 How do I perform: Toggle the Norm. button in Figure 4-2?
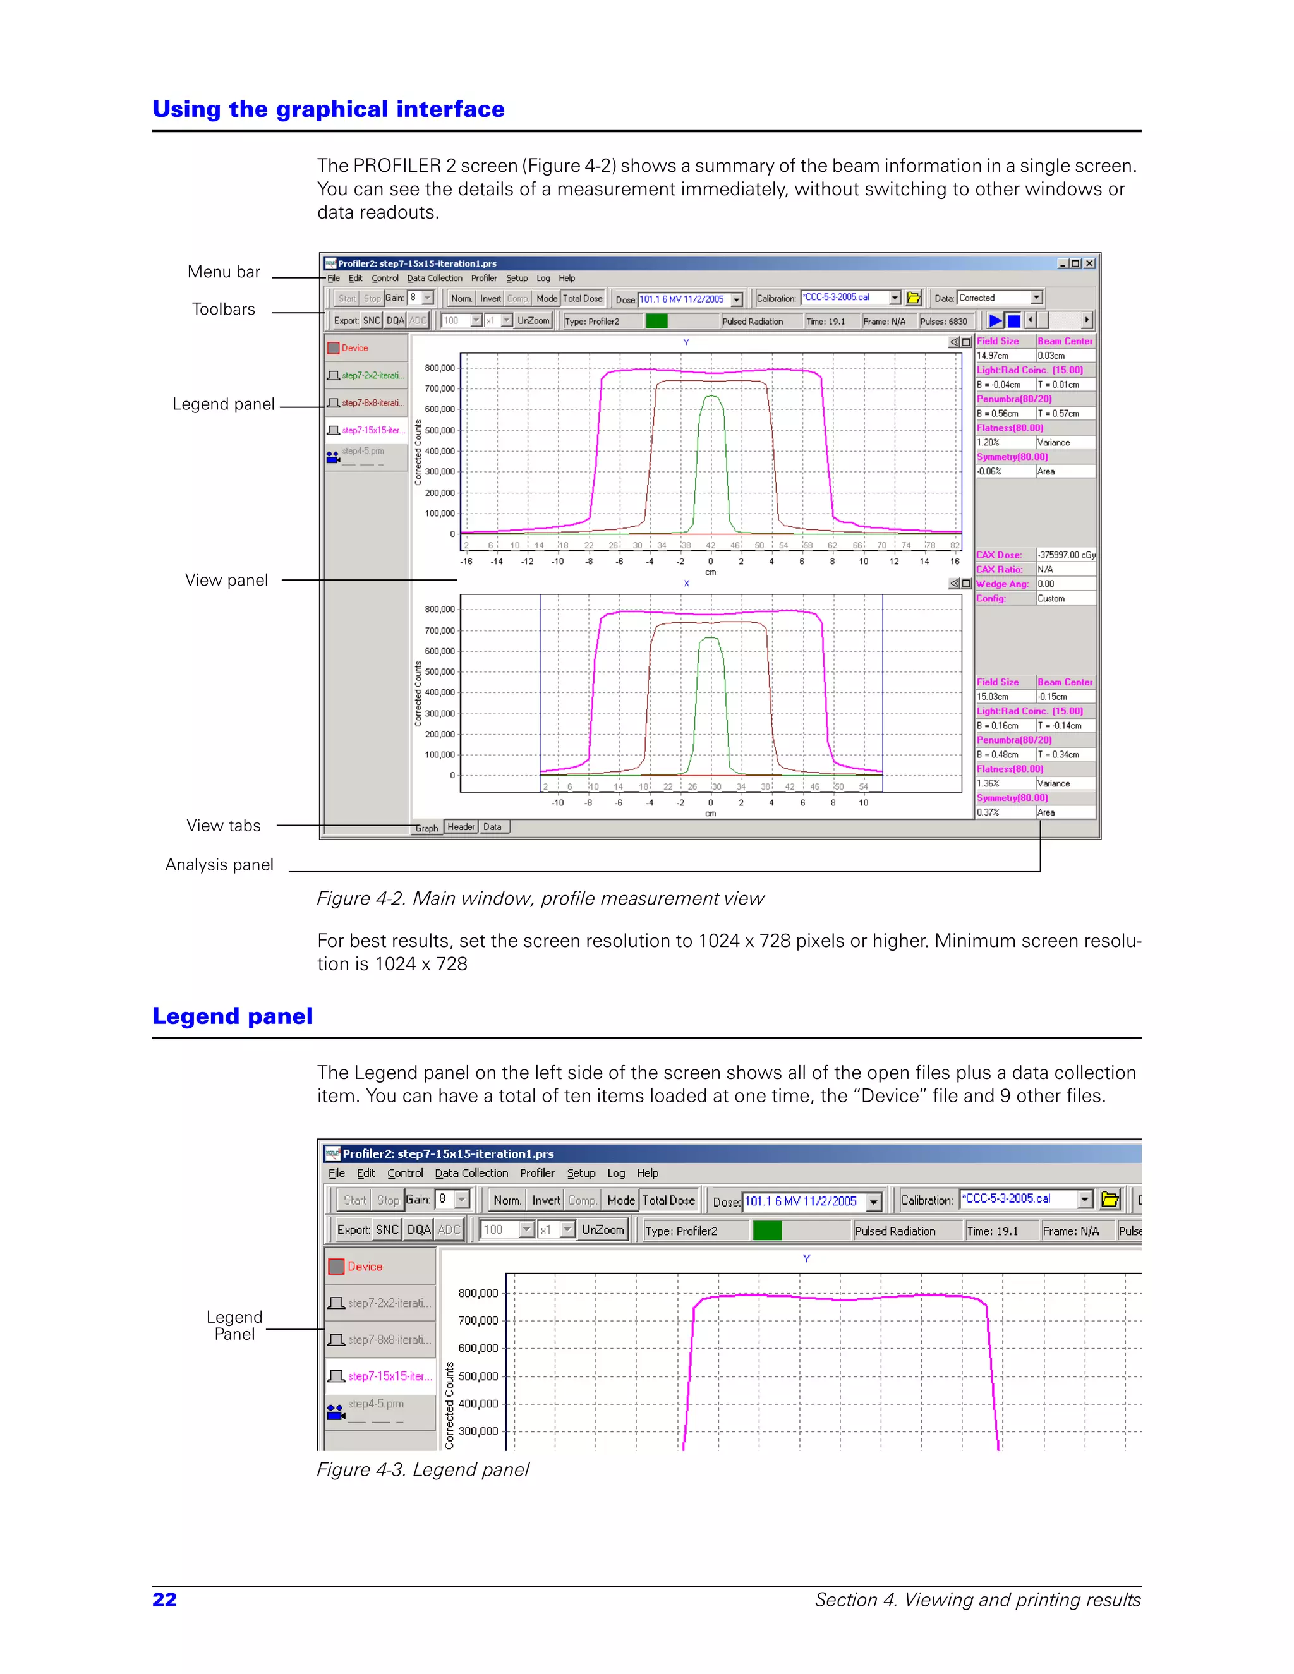tap(461, 298)
